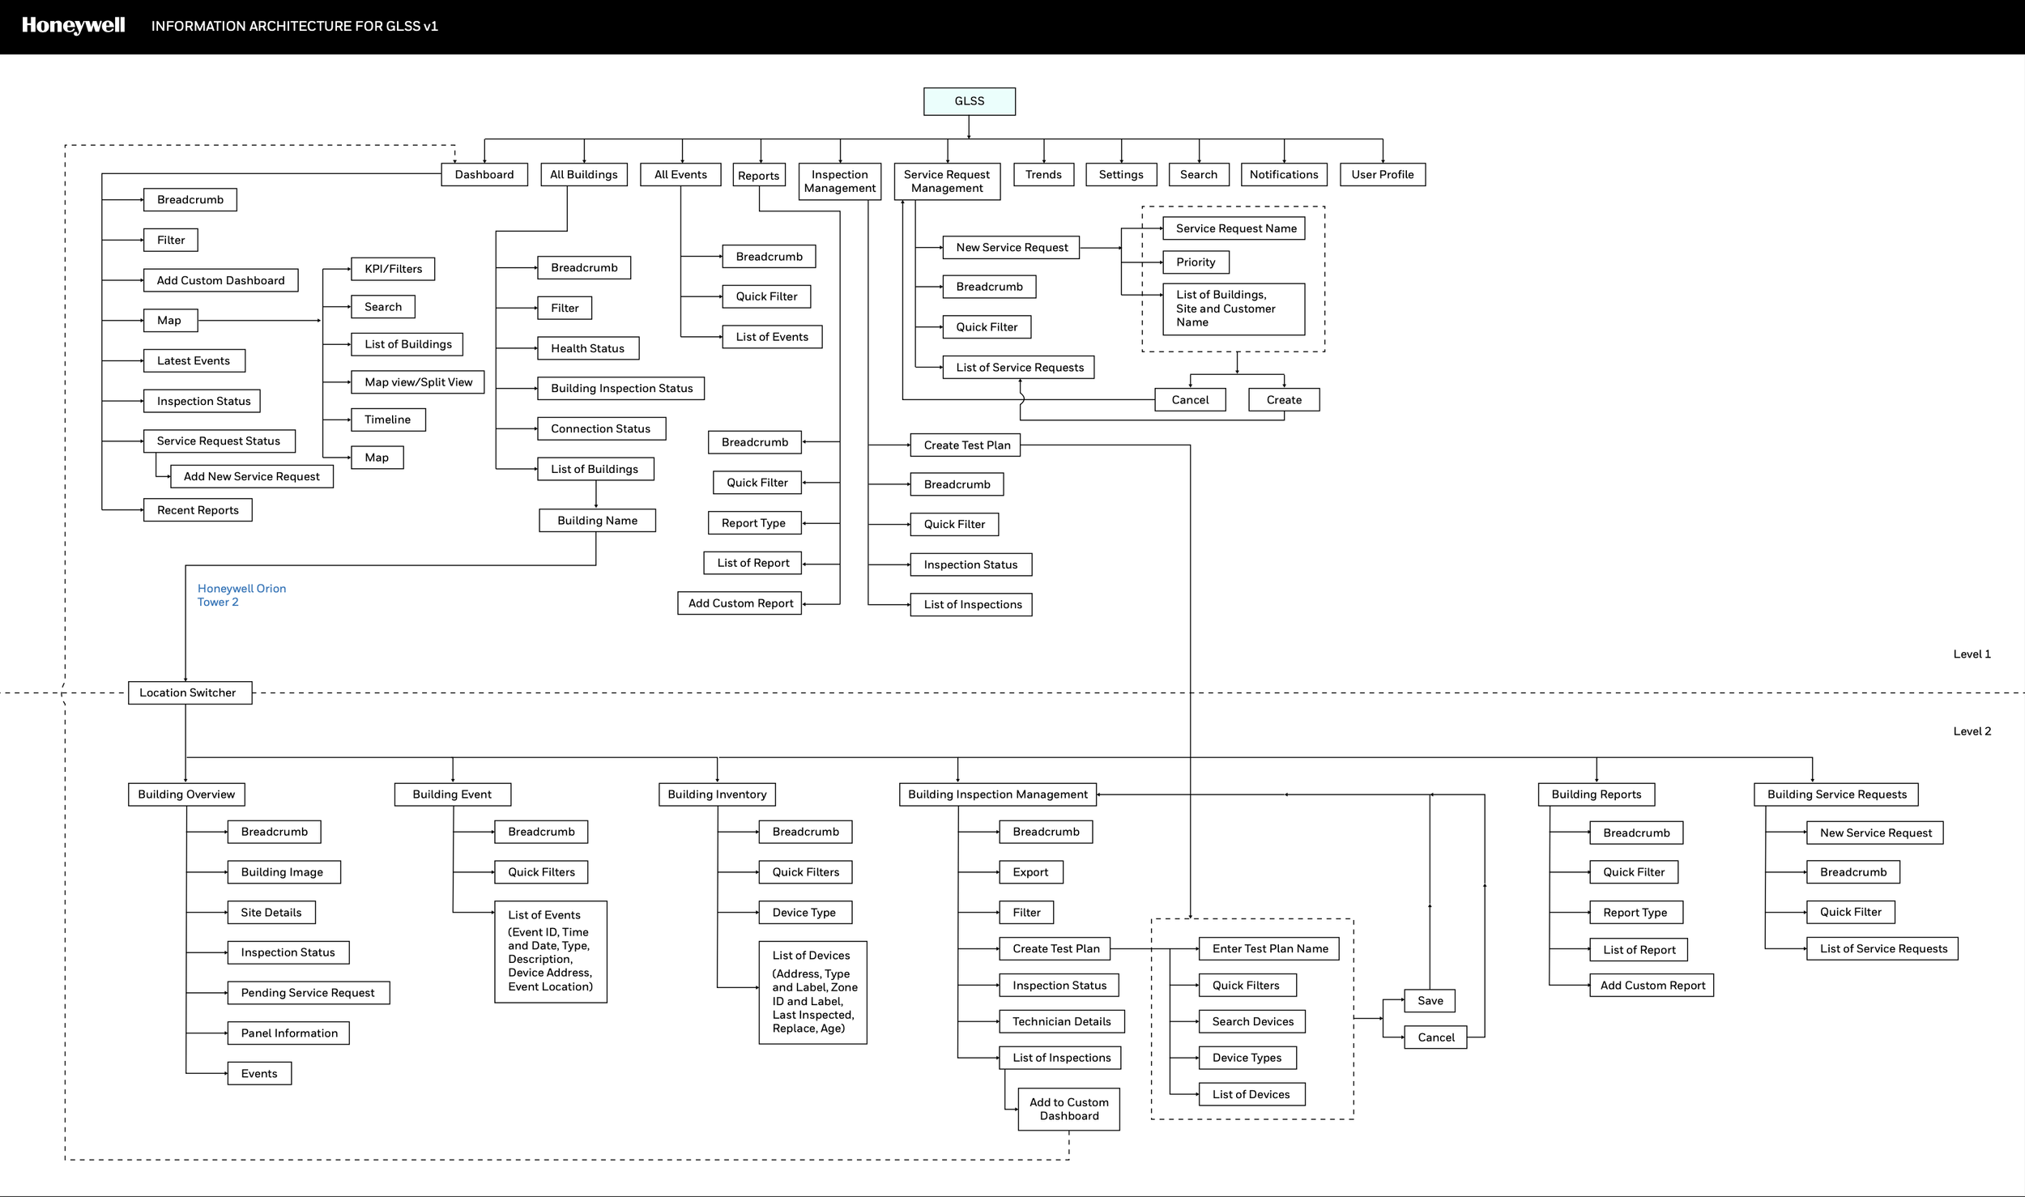Screen dimensions: 2025x1197
Task: Select the Notifications node
Action: [x=1283, y=174]
